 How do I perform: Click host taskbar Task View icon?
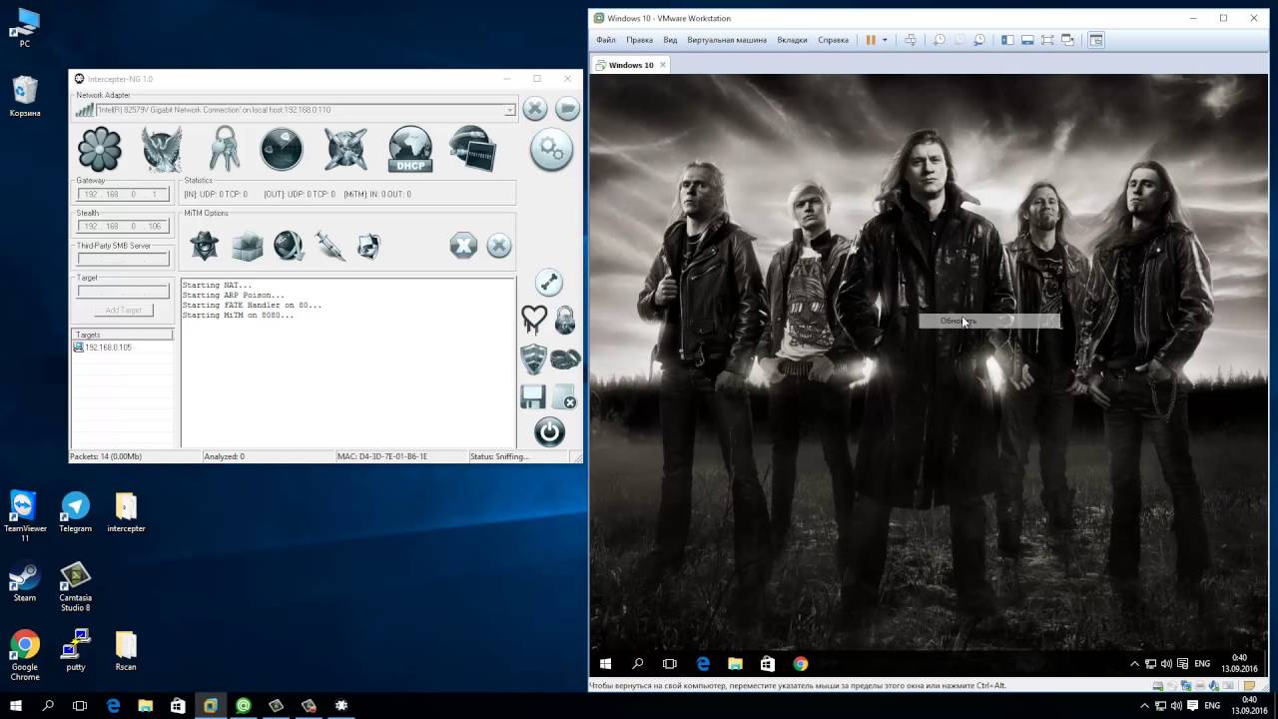point(80,705)
